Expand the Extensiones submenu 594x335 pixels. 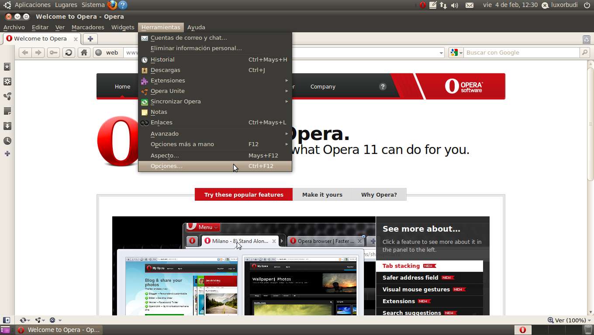[x=215, y=80]
